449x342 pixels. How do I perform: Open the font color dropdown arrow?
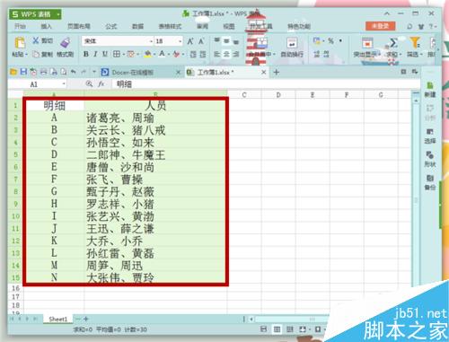tap(169, 54)
